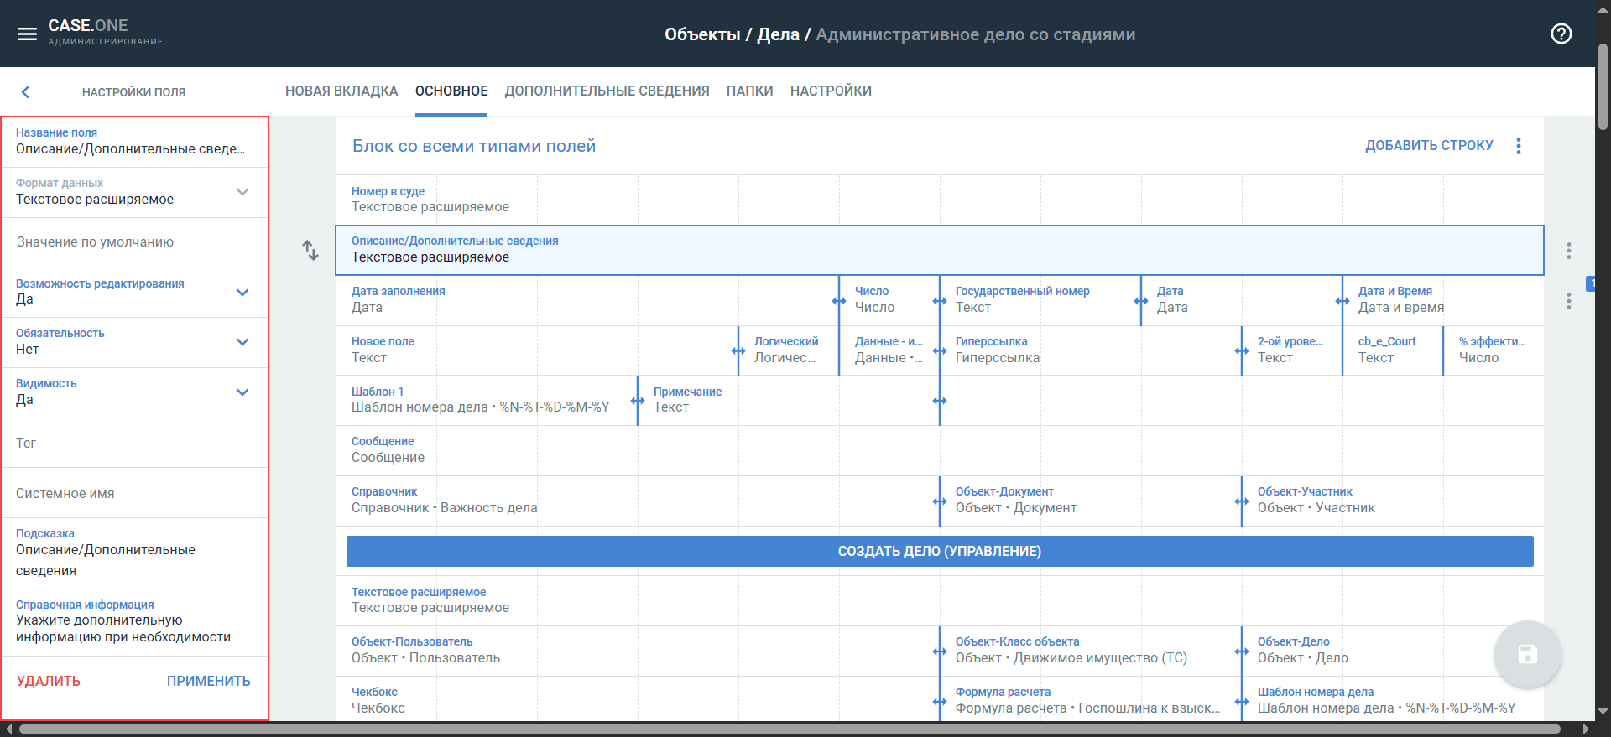Click the УДАЛИТЬ button
Viewport: 1611px width, 737px height.
(49, 681)
